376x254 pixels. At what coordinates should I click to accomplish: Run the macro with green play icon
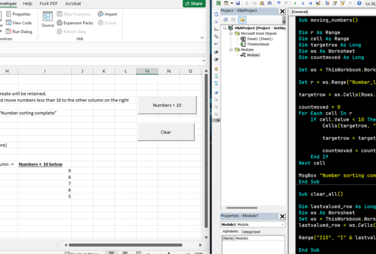(x=295, y=3)
